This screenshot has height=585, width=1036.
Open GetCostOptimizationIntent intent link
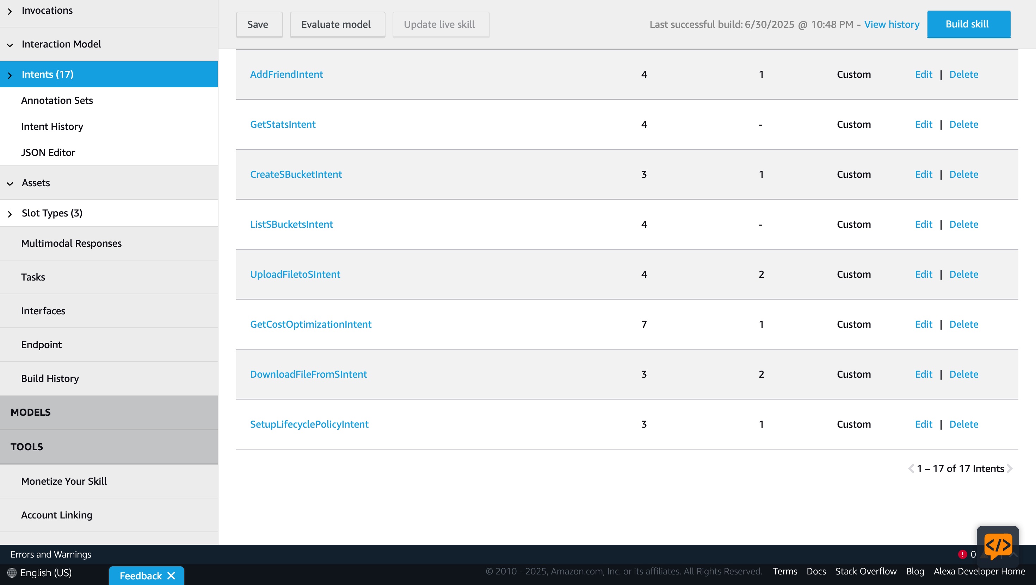[x=310, y=324]
